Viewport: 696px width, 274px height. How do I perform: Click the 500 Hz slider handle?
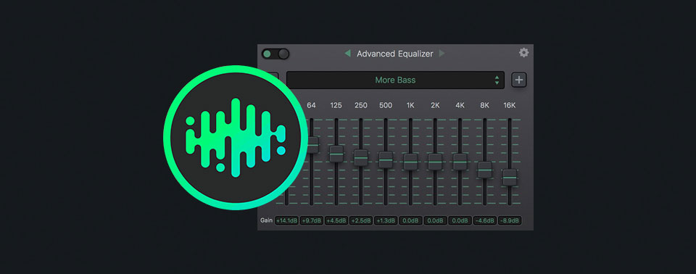click(386, 160)
